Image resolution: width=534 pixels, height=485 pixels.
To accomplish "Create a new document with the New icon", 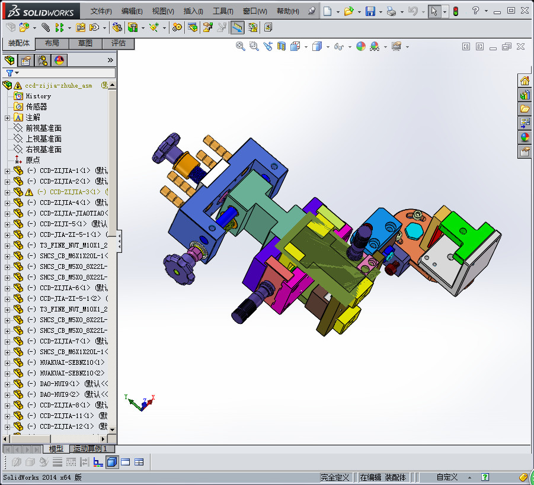I will (327, 11).
